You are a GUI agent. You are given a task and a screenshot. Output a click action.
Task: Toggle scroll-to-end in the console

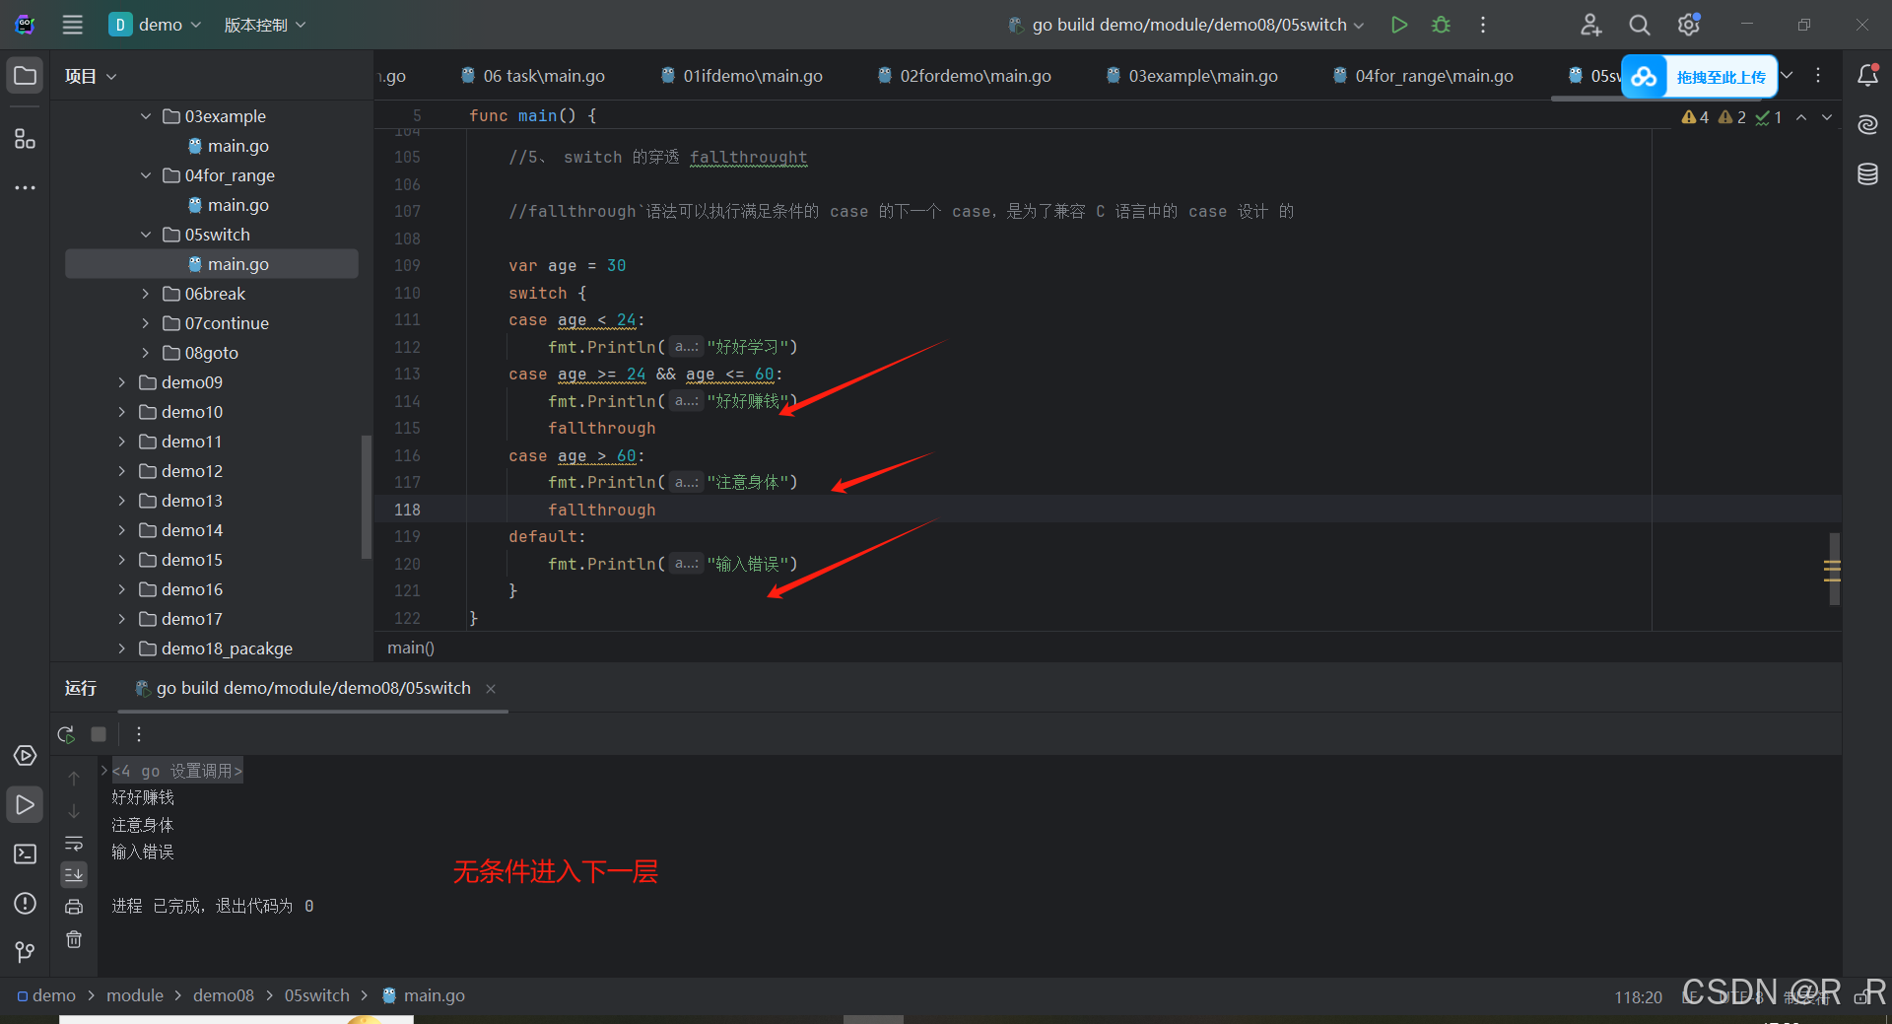[74, 874]
